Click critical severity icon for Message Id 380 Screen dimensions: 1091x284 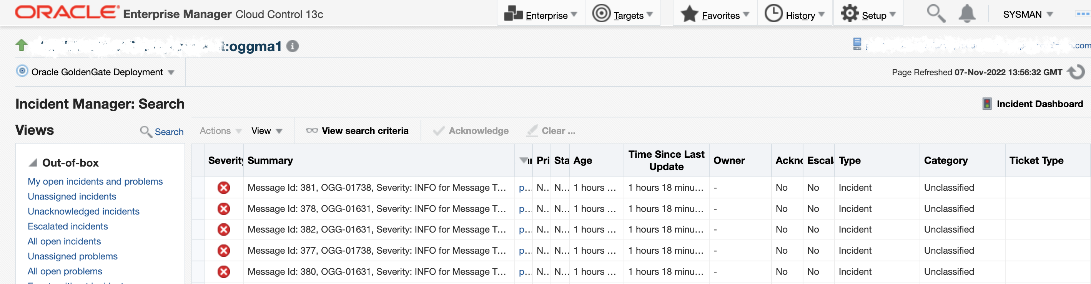224,272
